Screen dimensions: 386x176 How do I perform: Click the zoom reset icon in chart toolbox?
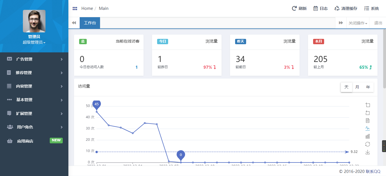click(368, 113)
